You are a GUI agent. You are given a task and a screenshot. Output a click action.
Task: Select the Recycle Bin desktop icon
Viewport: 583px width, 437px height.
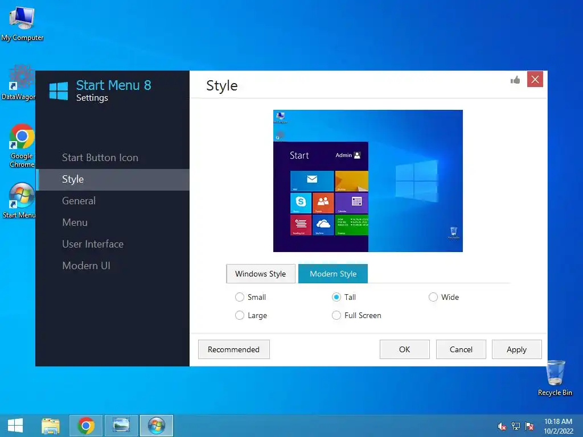click(x=555, y=378)
